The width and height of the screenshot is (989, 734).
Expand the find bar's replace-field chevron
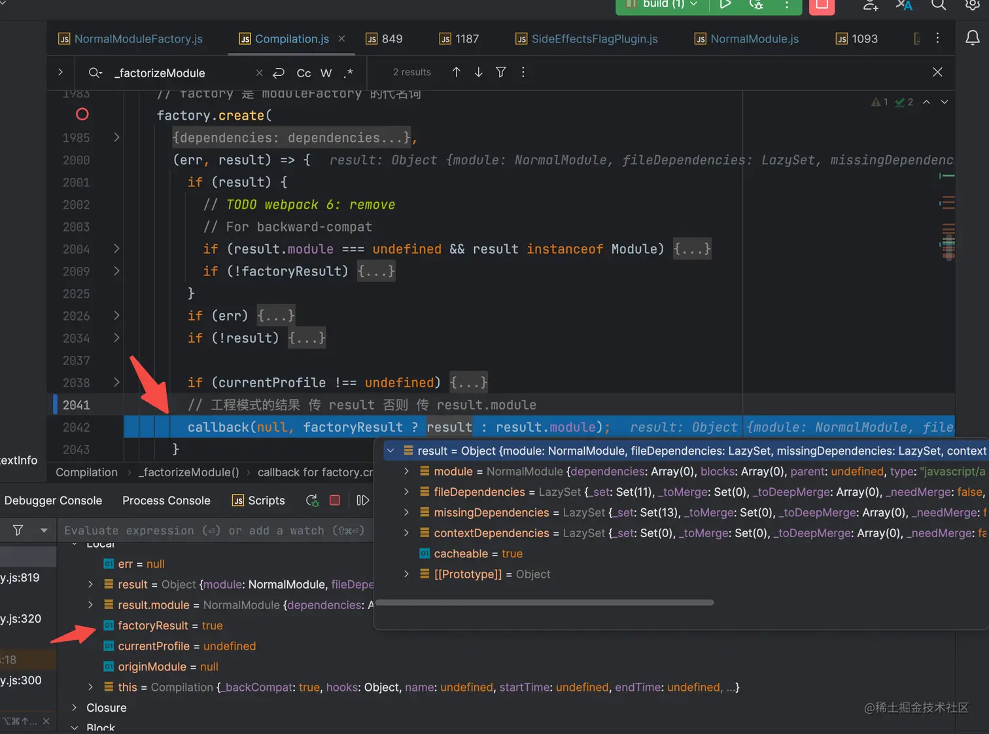coord(60,73)
